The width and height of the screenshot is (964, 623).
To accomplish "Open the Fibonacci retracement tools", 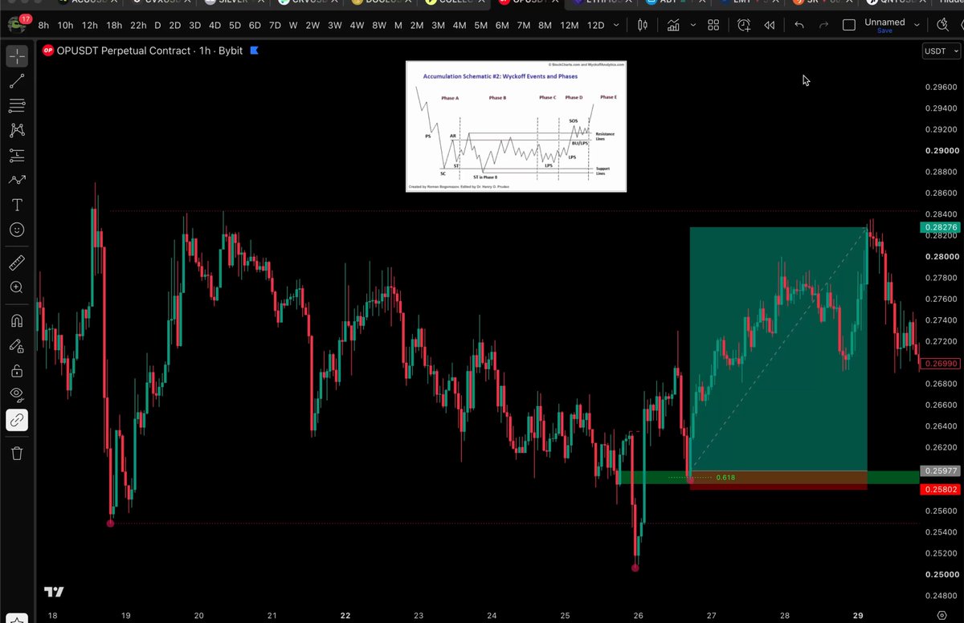I will point(17,106).
